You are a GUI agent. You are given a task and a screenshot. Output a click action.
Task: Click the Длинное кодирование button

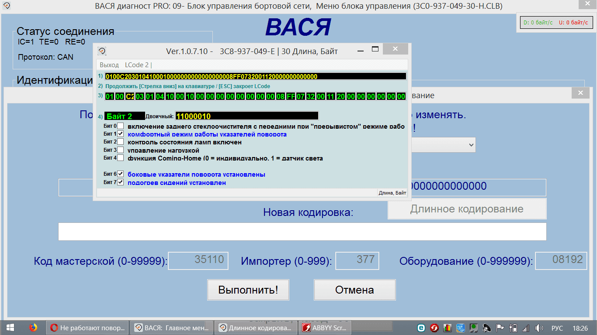coord(467,209)
